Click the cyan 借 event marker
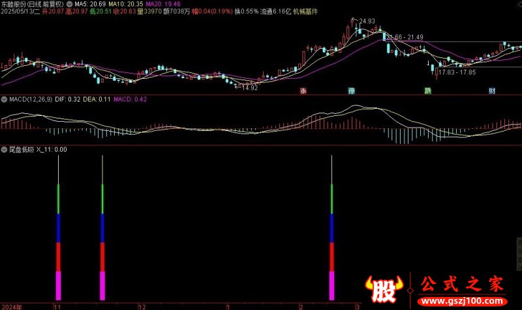This screenshot has width=522, height=310. pos(351,91)
